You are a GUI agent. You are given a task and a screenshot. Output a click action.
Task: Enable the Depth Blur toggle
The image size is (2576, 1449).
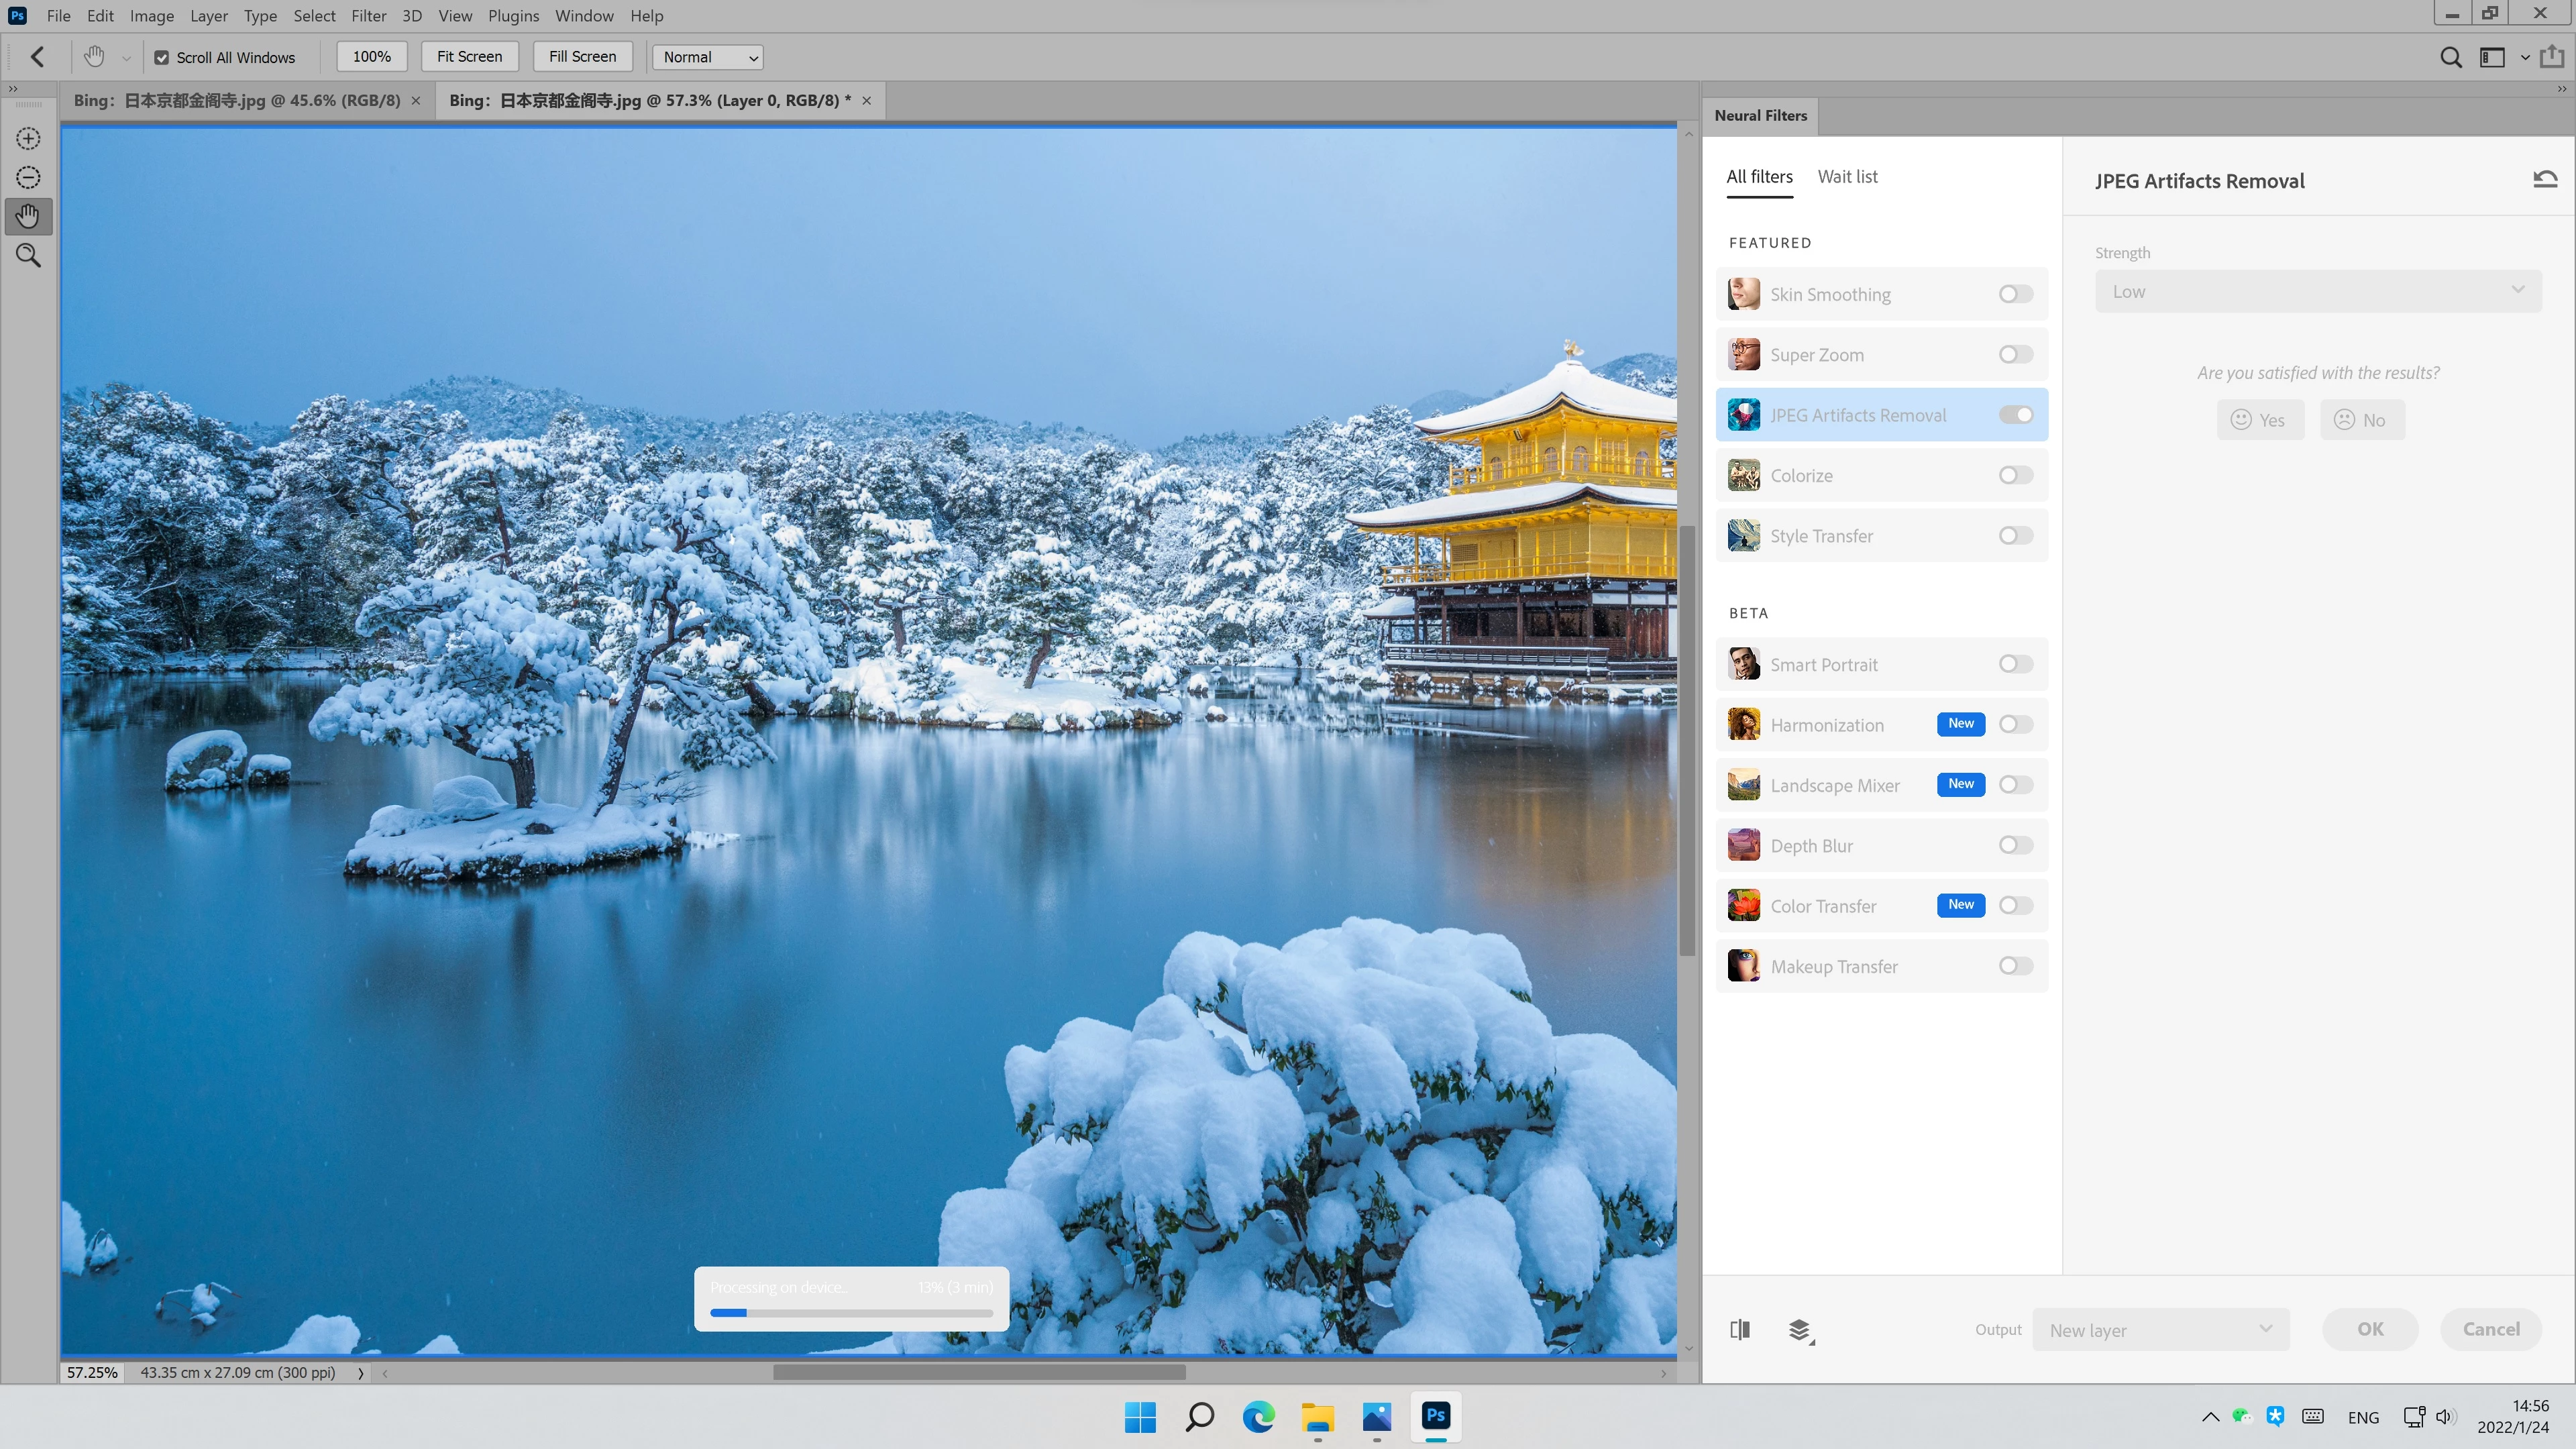pyautogui.click(x=2015, y=846)
